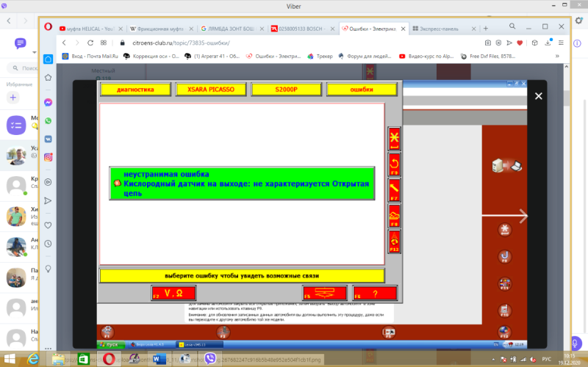Click the F7 wrench tool button
The height and width of the screenshot is (367, 588).
click(394, 190)
